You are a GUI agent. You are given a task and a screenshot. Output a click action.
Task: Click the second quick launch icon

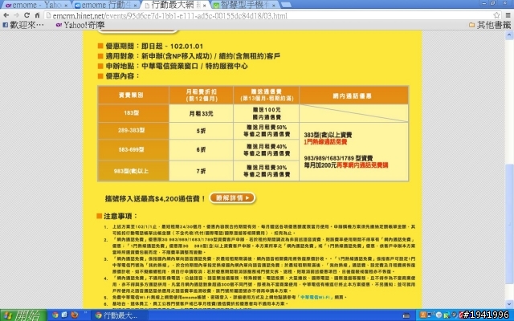pyautogui.click(x=64, y=315)
